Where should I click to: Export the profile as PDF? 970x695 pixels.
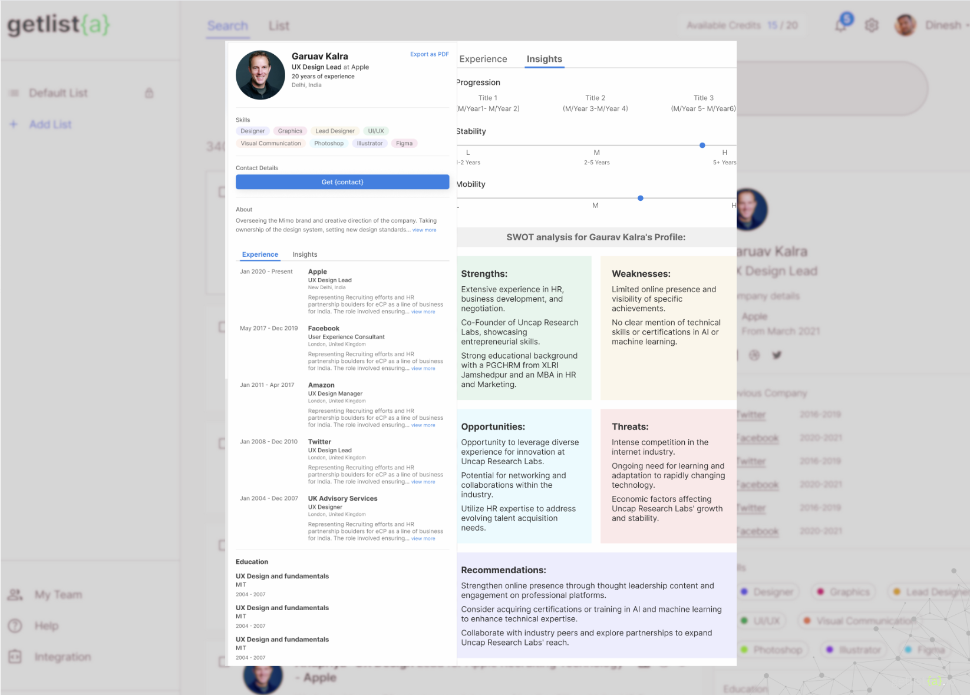[x=430, y=54]
